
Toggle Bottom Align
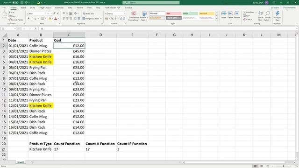[71, 14]
